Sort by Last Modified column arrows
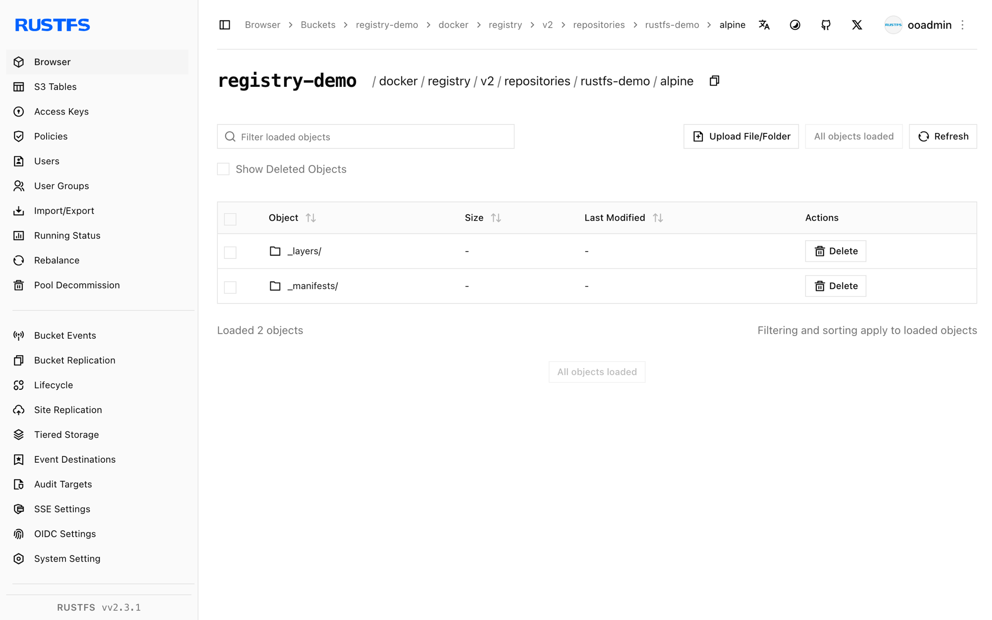Viewport: 992px width, 620px height. click(x=658, y=218)
